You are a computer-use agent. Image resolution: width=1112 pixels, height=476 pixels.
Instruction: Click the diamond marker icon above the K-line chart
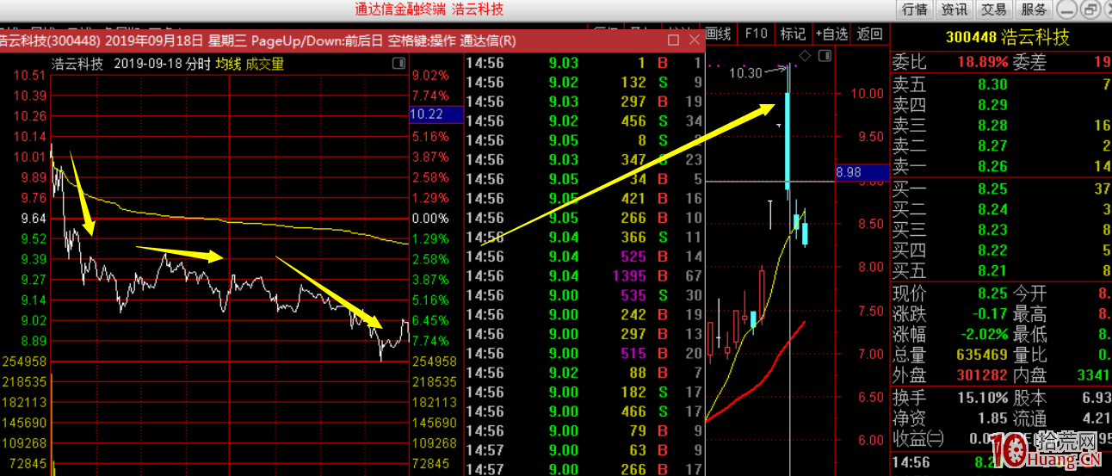click(x=805, y=56)
